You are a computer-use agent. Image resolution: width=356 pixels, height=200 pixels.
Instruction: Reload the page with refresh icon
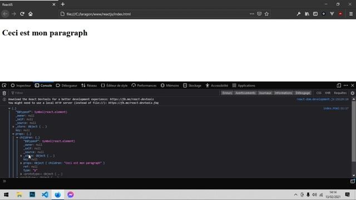(22, 14)
